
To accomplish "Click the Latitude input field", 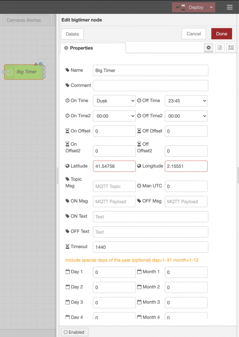I will 114,166.
